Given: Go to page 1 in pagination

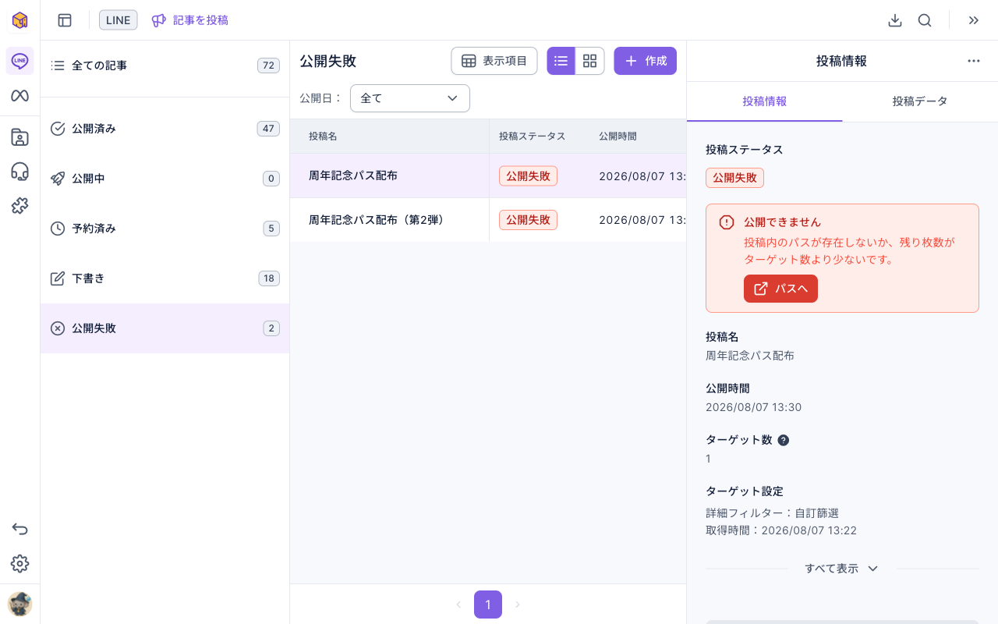Looking at the screenshot, I should tap(488, 604).
